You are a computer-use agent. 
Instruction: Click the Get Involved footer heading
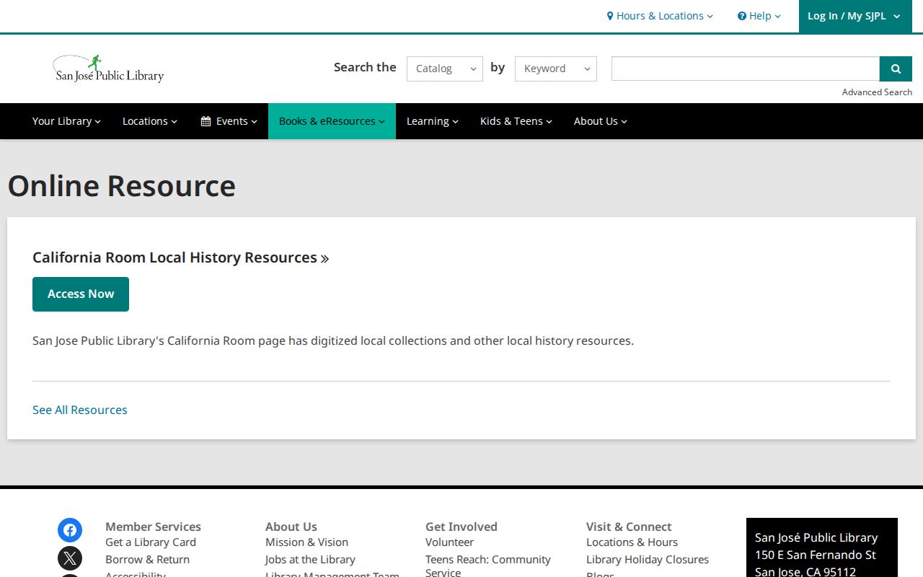(x=461, y=527)
